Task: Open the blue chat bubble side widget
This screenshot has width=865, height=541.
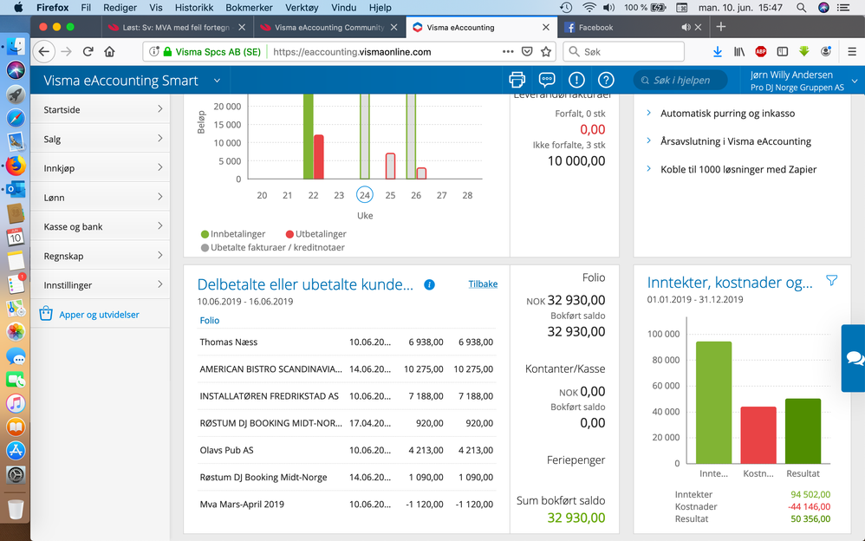Action: point(854,358)
